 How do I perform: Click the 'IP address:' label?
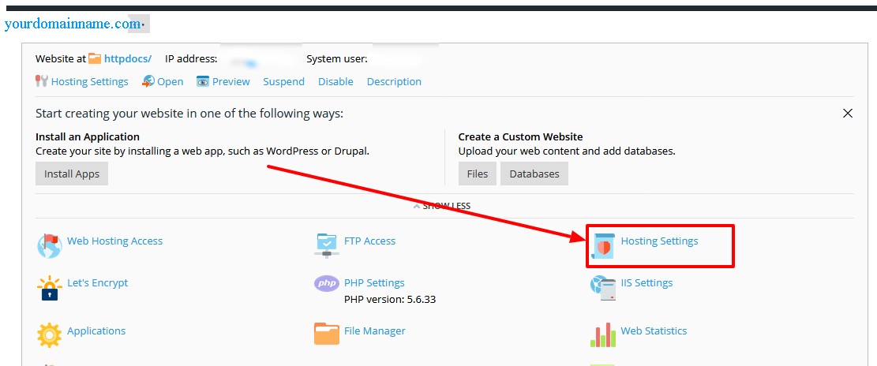(x=191, y=58)
